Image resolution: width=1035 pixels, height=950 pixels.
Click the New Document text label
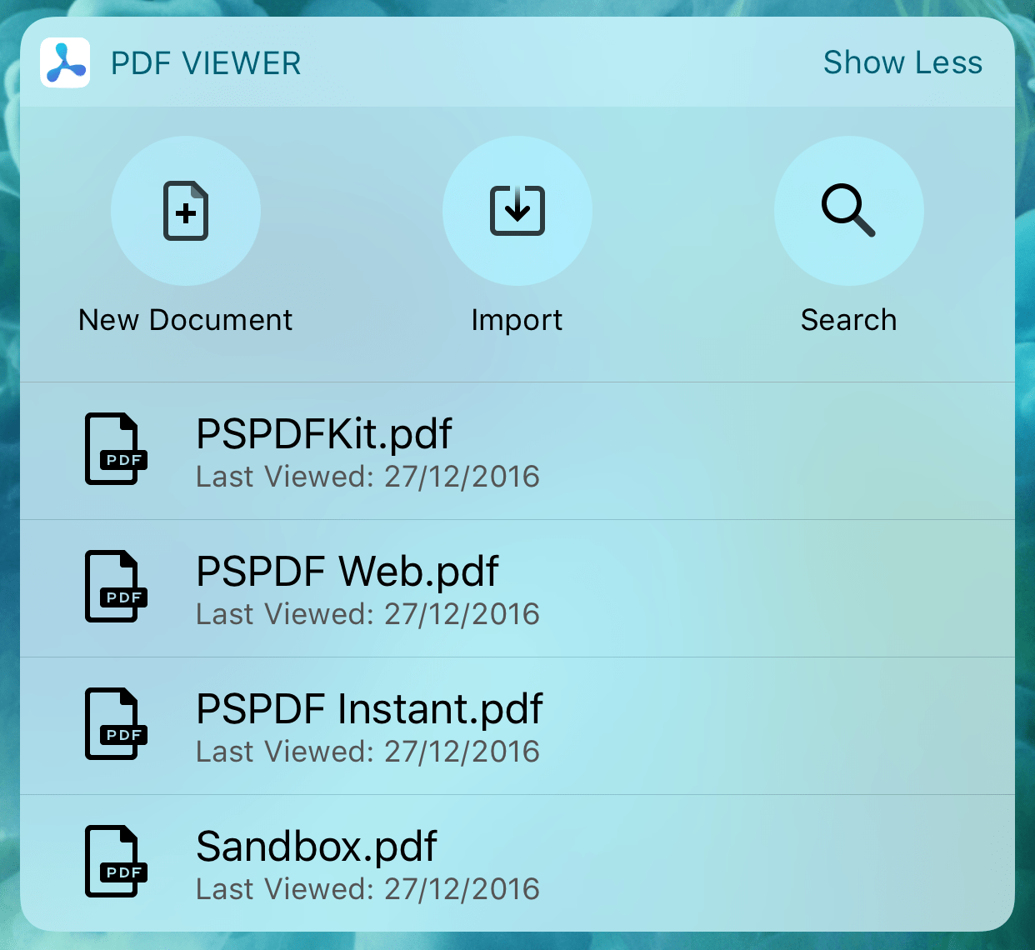point(185,320)
